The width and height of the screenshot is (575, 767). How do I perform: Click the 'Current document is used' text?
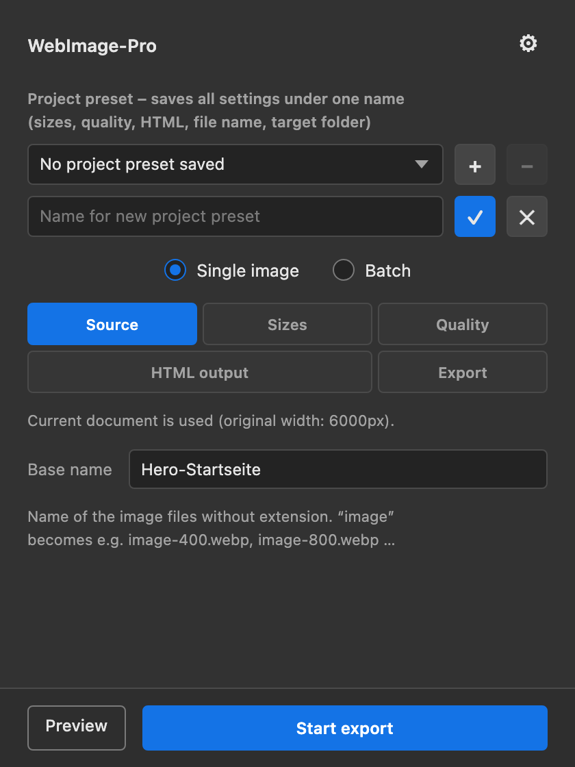[211, 420]
